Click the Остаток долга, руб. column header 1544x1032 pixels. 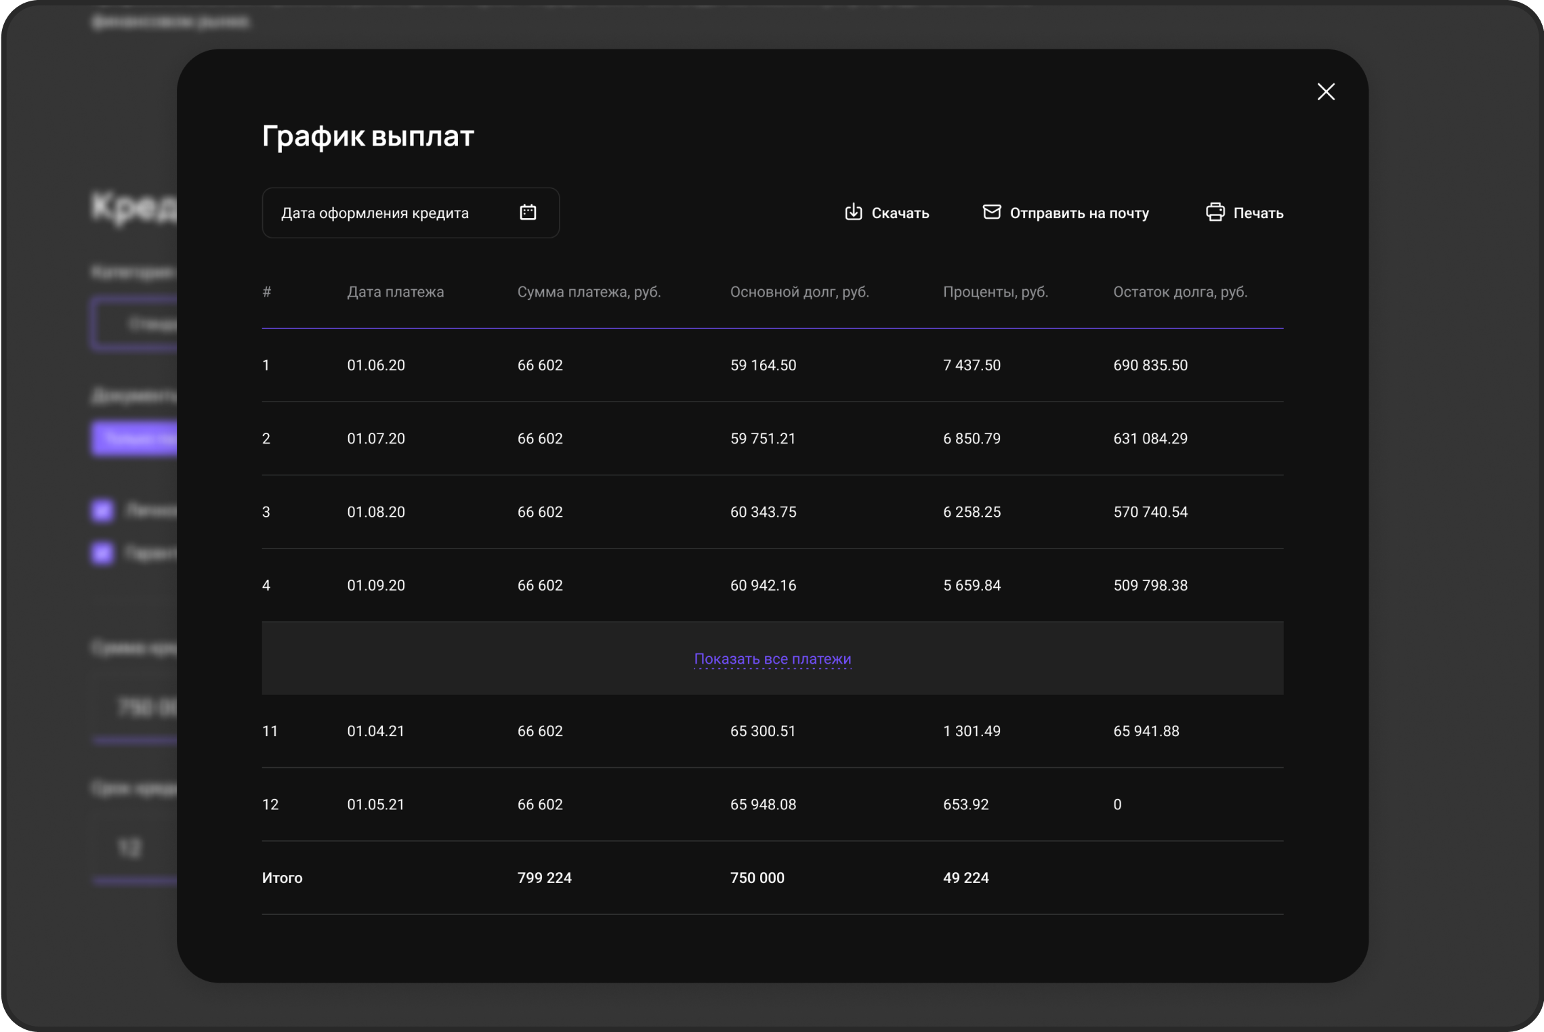(x=1180, y=292)
